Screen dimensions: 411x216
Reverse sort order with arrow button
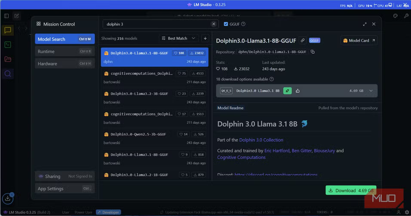pyautogui.click(x=205, y=38)
